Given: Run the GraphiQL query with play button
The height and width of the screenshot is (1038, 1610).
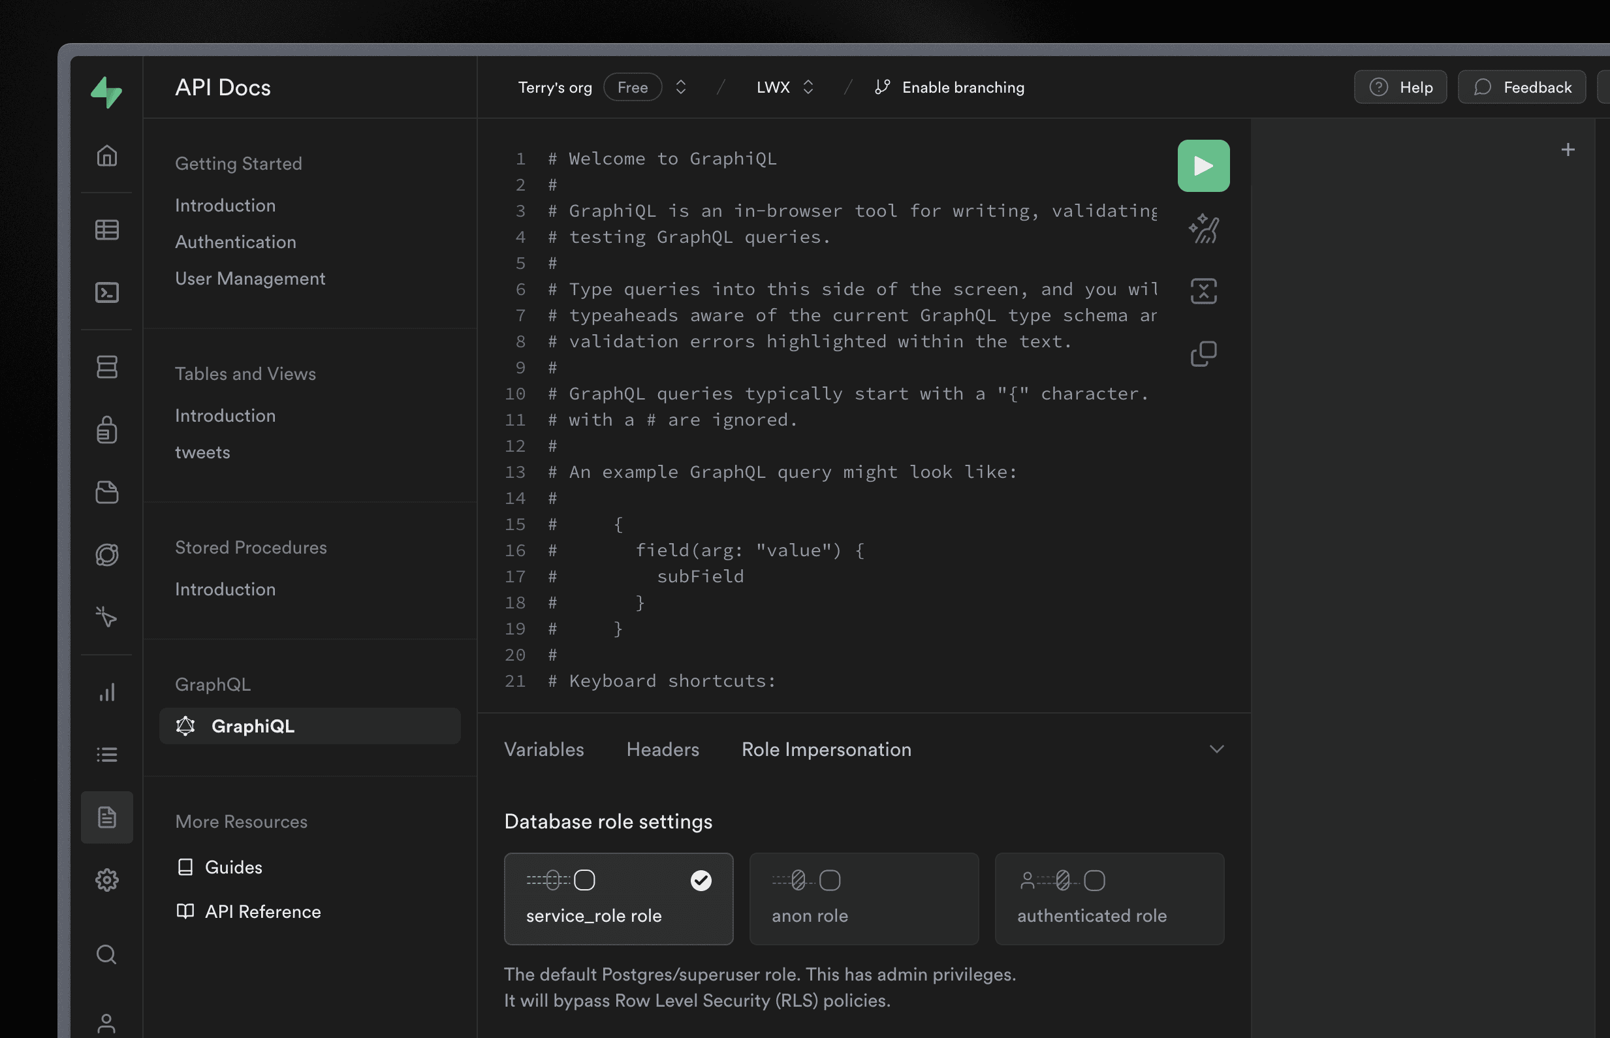Looking at the screenshot, I should [x=1203, y=166].
